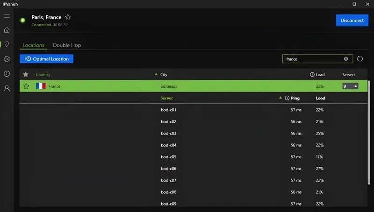Screen dimensions: 374x212
Task: Select server bod-c05 from the list
Action: click(x=169, y=157)
